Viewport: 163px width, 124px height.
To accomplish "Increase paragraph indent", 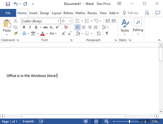I will tap(113, 21).
